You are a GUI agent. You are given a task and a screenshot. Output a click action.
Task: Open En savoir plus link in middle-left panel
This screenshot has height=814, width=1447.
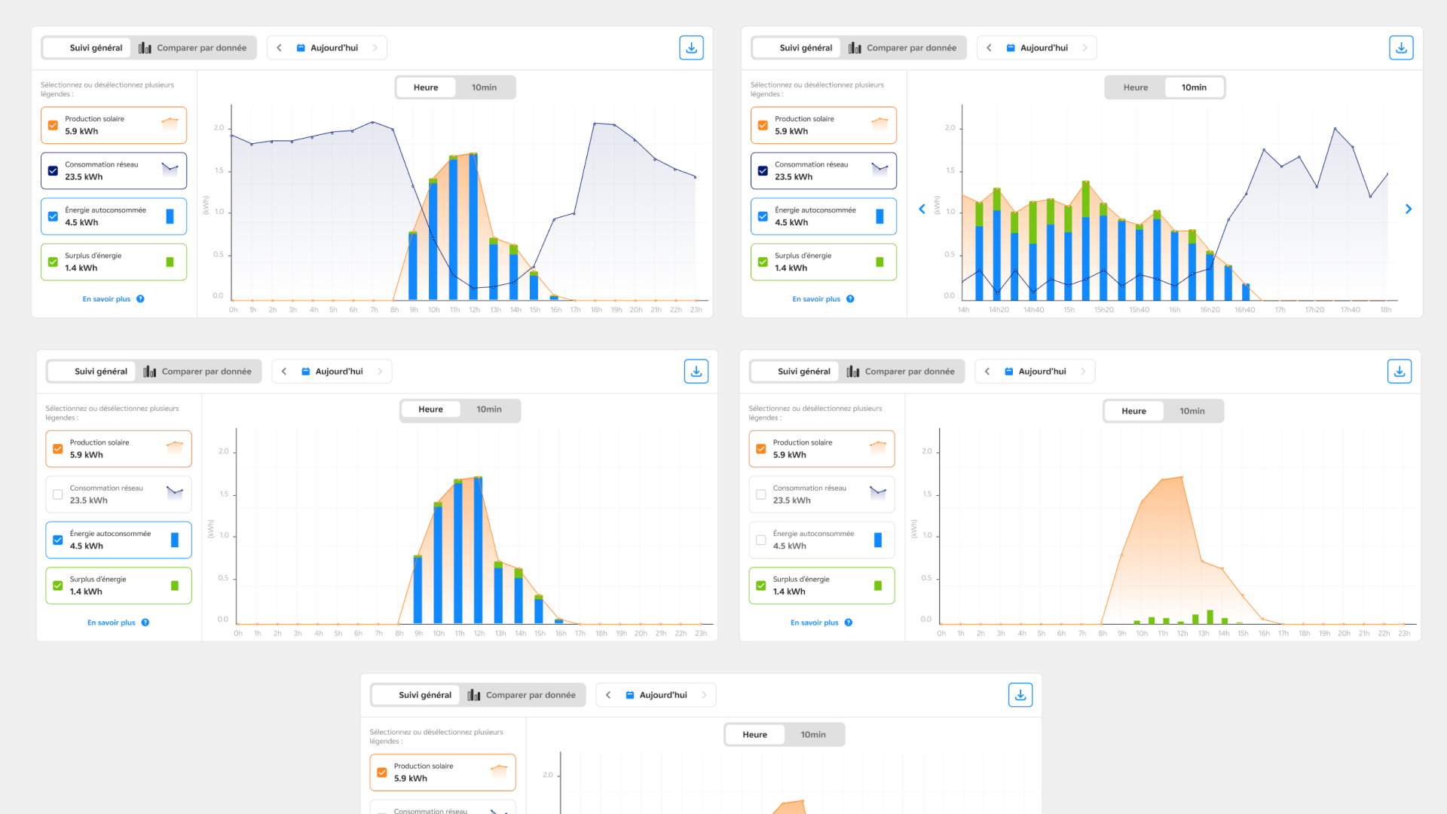click(x=112, y=623)
